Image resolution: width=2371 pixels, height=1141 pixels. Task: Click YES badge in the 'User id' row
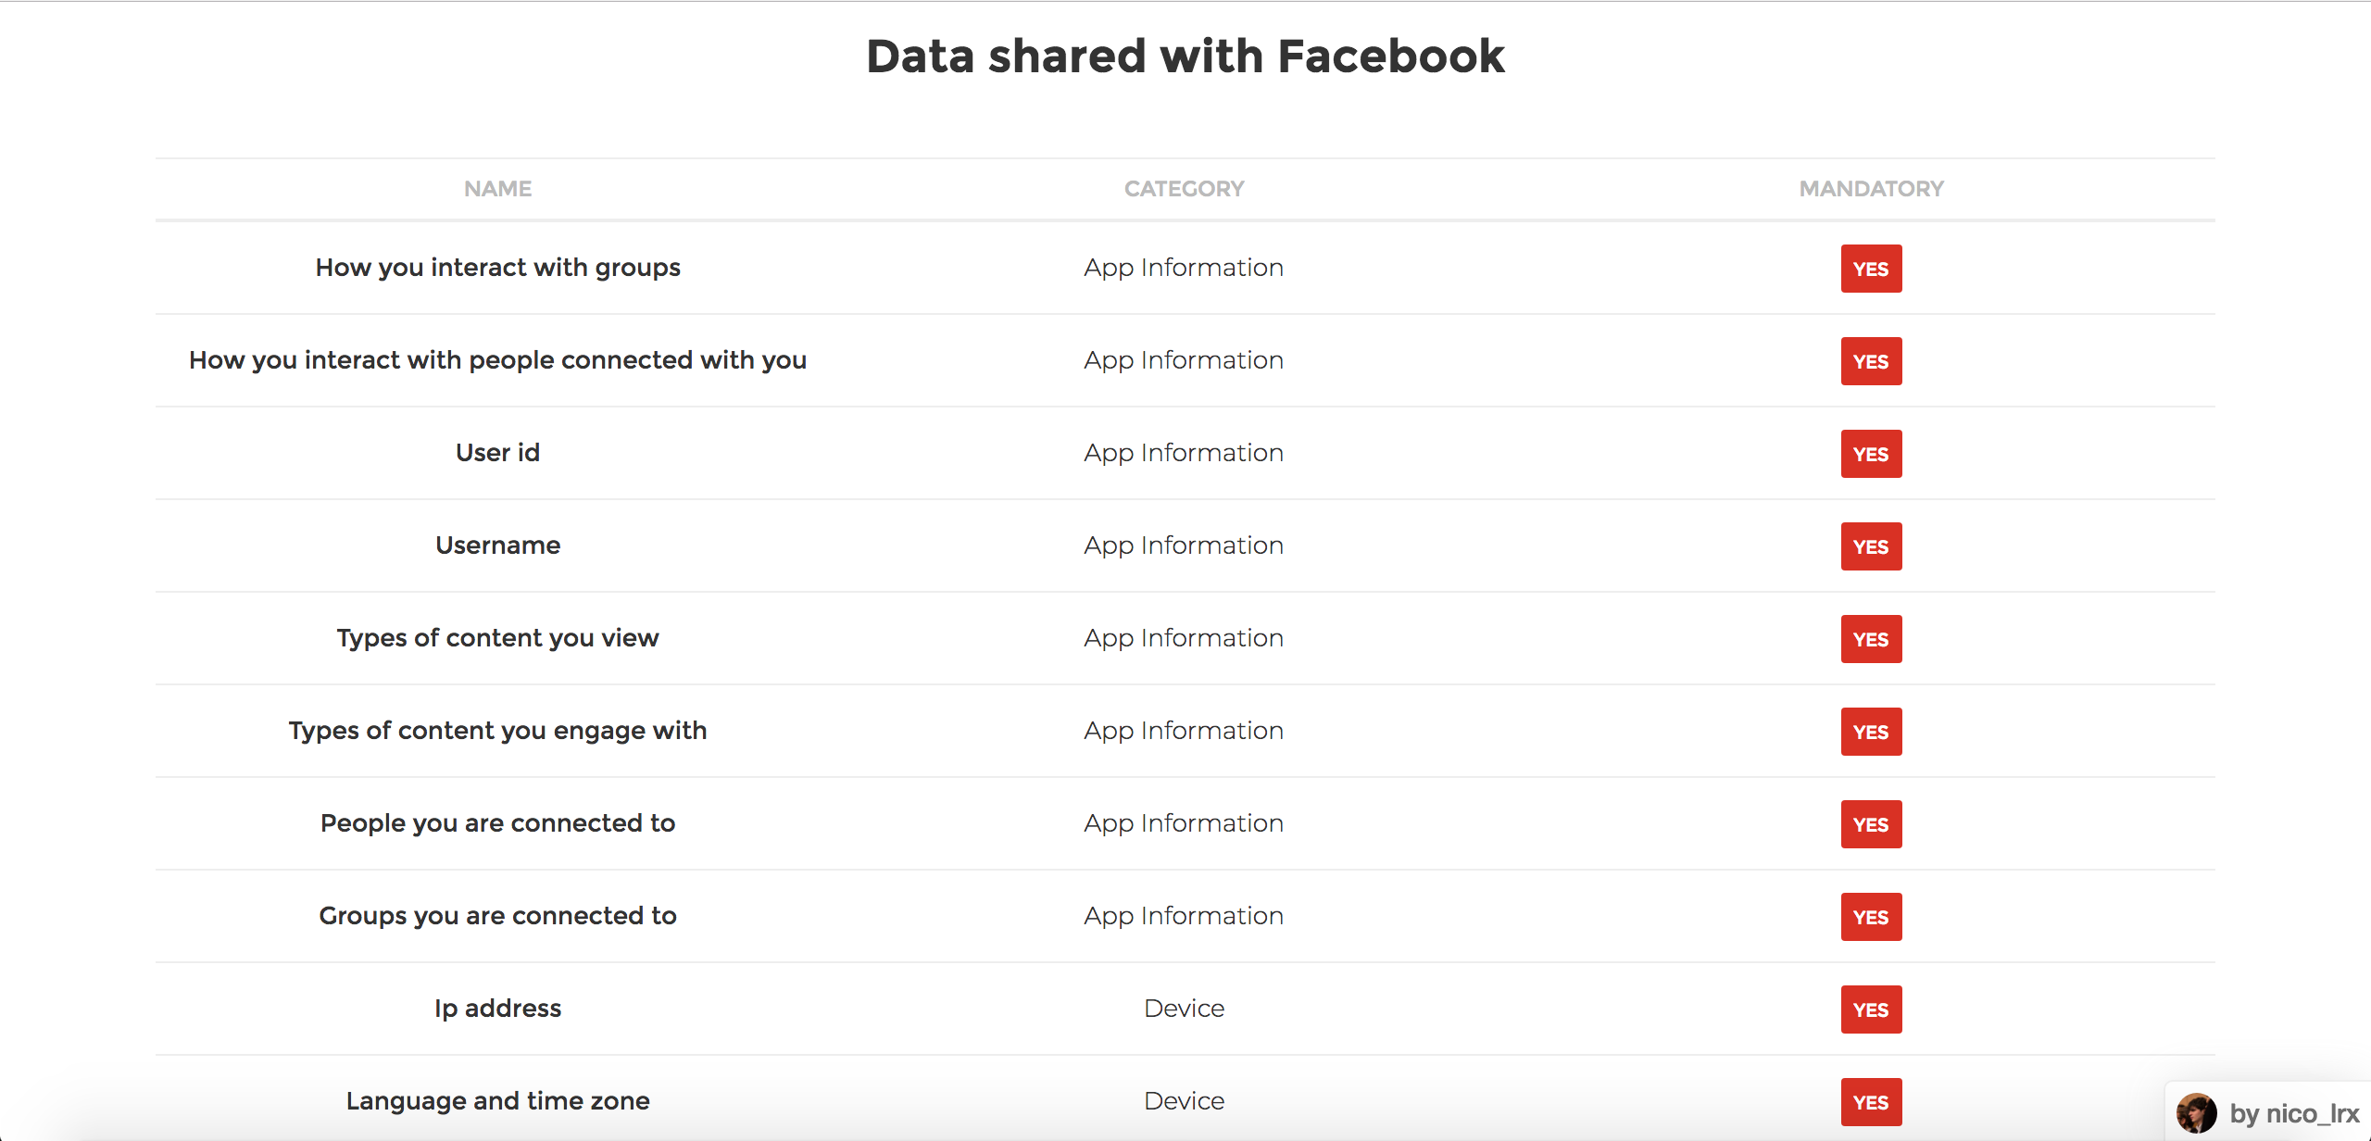point(1871,454)
